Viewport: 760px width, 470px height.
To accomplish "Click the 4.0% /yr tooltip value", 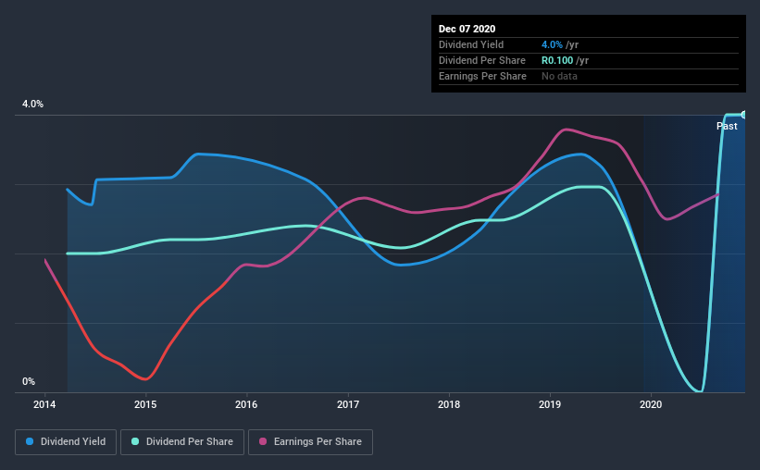I will (560, 44).
